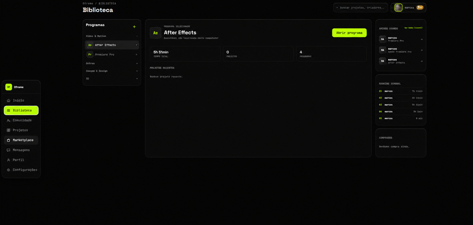Click the large Ae icon in program header
The image size is (473, 225).
(x=155, y=33)
